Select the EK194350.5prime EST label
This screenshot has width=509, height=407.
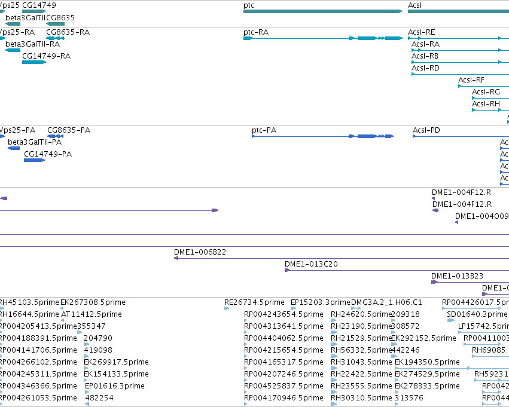(x=427, y=362)
